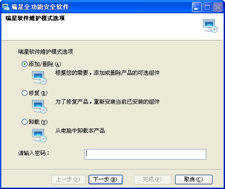
Task: Click the greyed-out maximize button
Action: (207, 7)
